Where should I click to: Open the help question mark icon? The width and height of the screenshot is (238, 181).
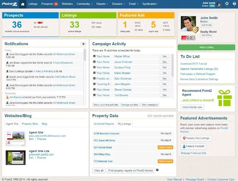click(234, 4)
